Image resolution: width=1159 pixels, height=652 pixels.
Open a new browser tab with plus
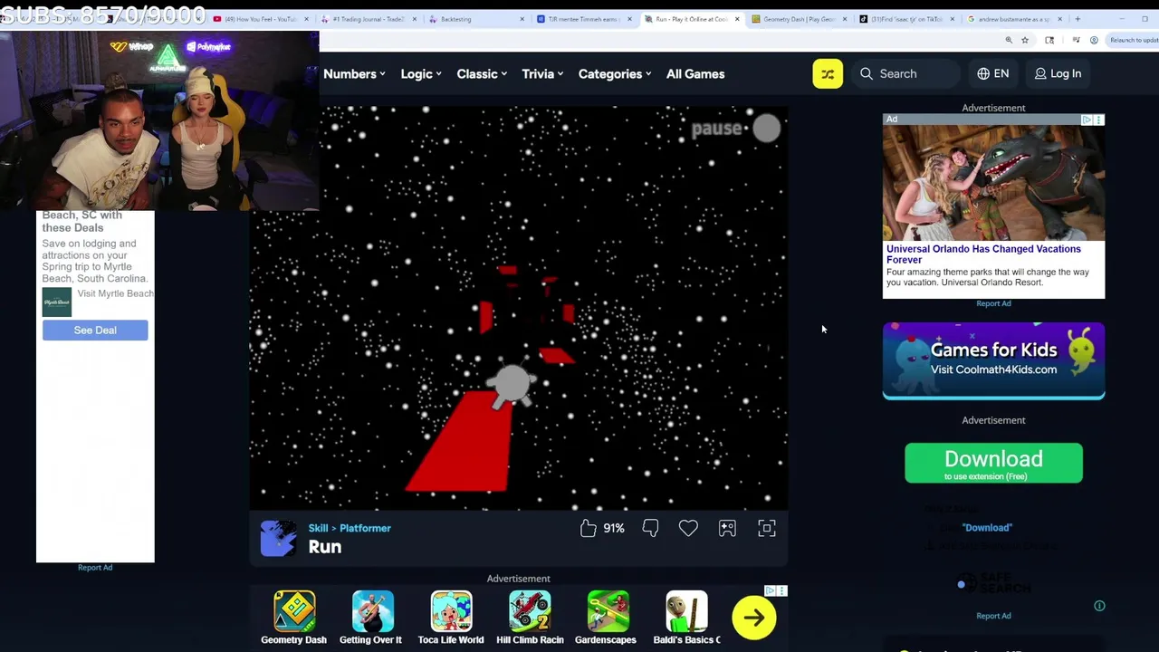pos(1078,19)
